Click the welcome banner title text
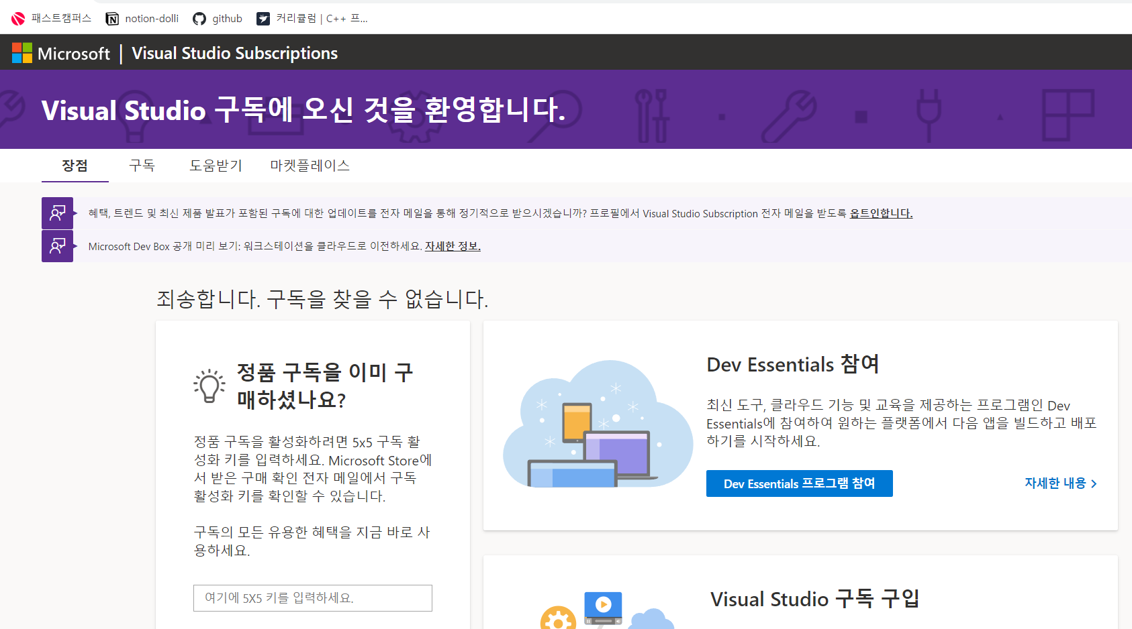 click(x=303, y=110)
